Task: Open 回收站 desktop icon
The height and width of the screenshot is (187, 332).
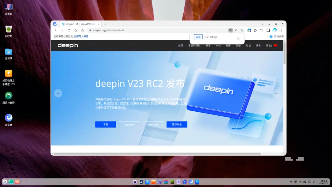Action: 9,32
